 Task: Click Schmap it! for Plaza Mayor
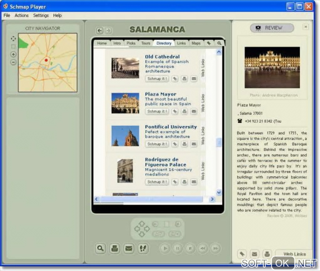point(157,111)
